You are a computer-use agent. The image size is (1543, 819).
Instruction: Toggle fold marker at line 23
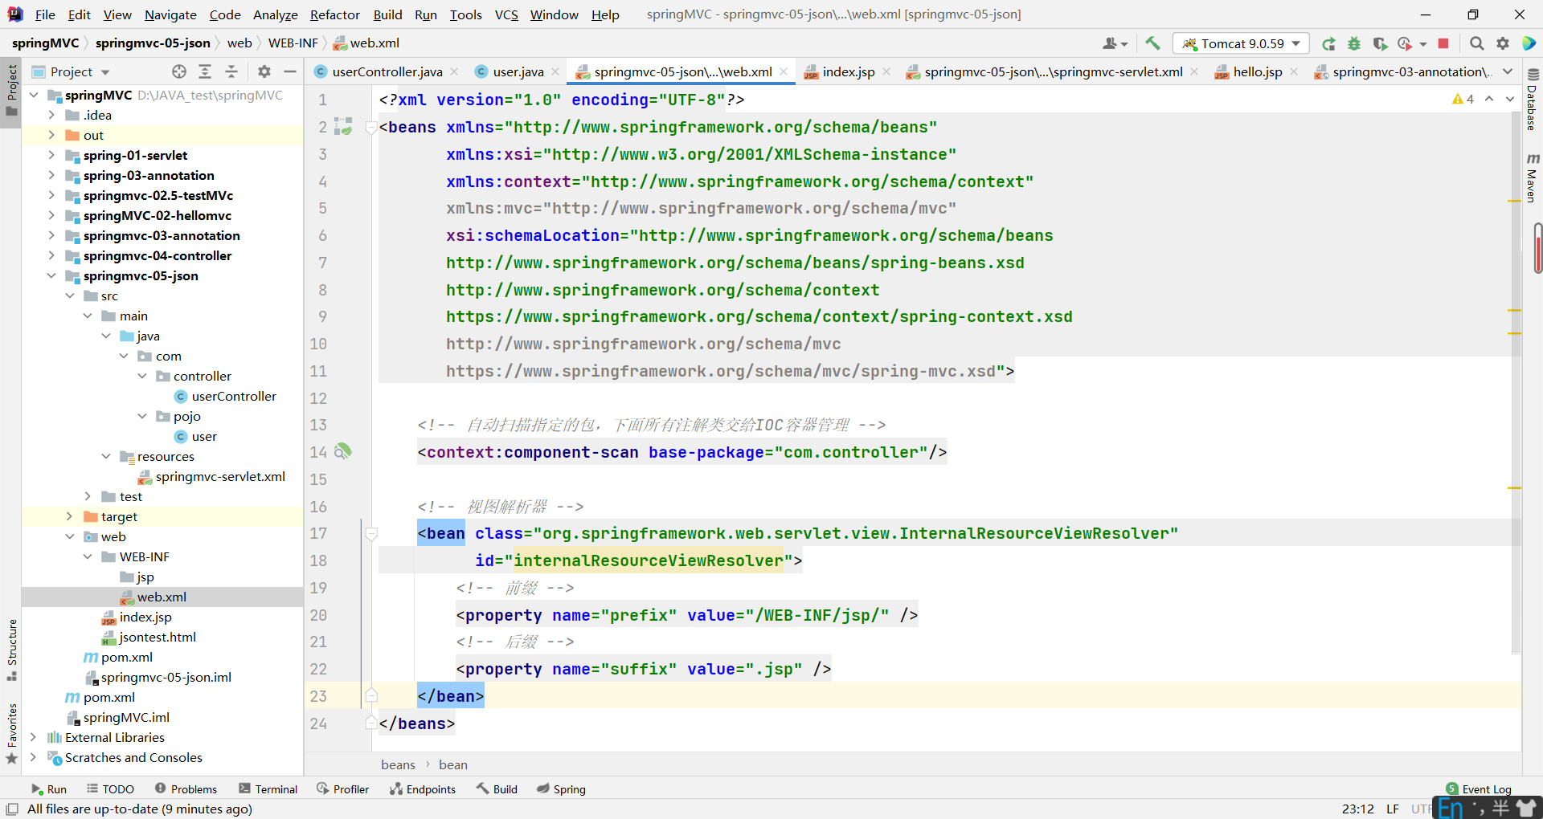coord(371,695)
